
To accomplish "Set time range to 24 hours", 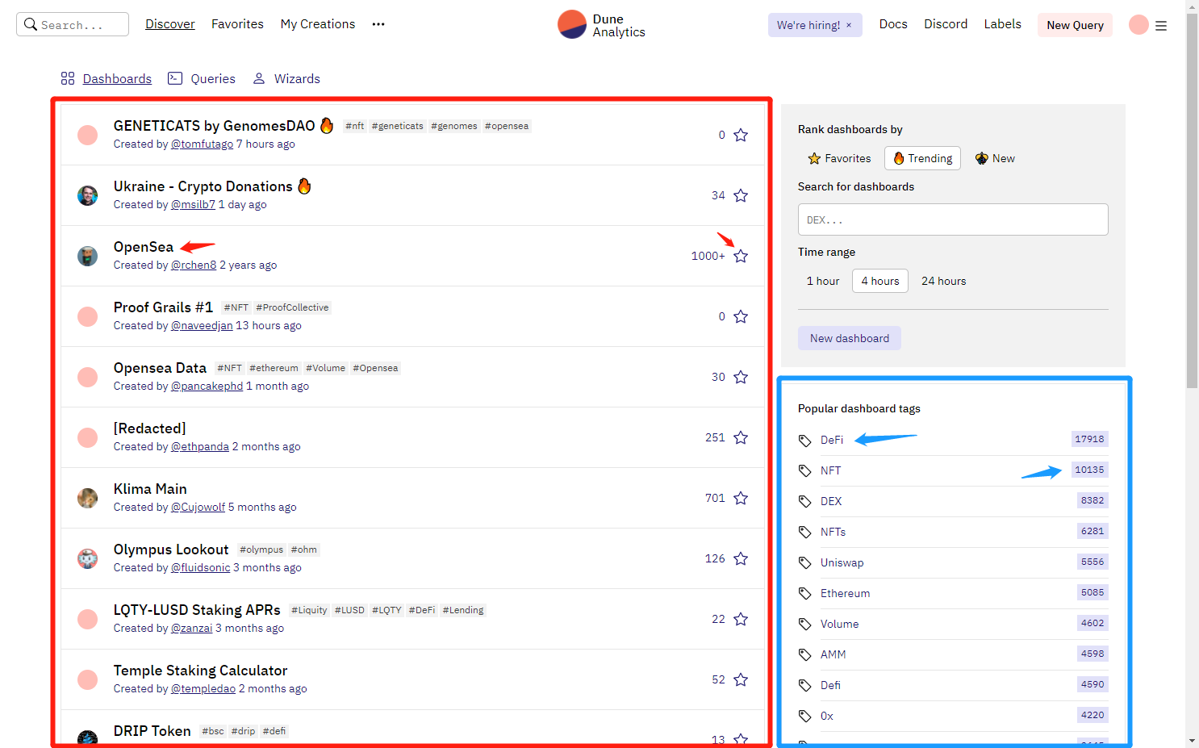I will click(x=943, y=281).
